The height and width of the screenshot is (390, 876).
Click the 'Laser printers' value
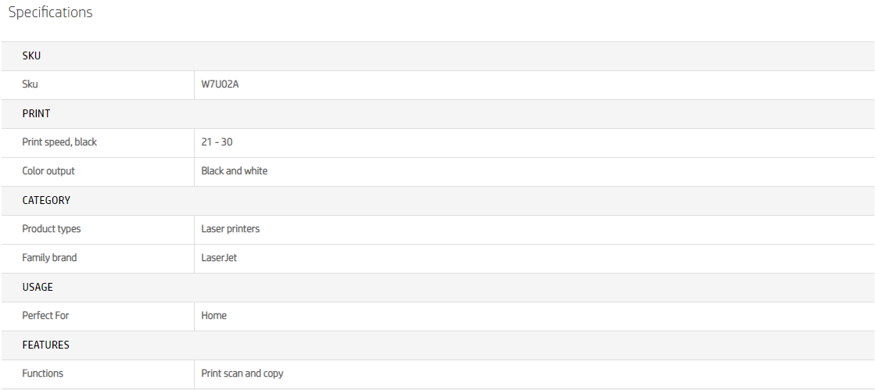tap(230, 229)
